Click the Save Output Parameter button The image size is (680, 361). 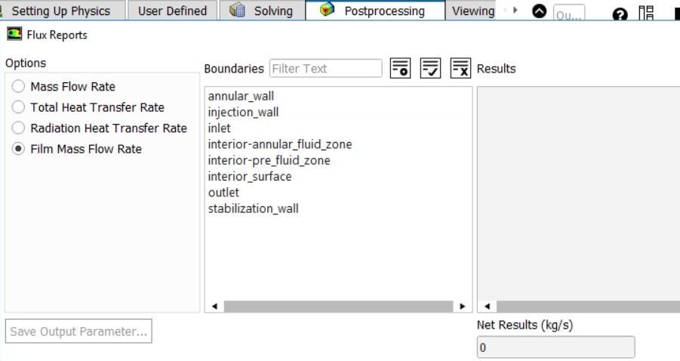[78, 332]
